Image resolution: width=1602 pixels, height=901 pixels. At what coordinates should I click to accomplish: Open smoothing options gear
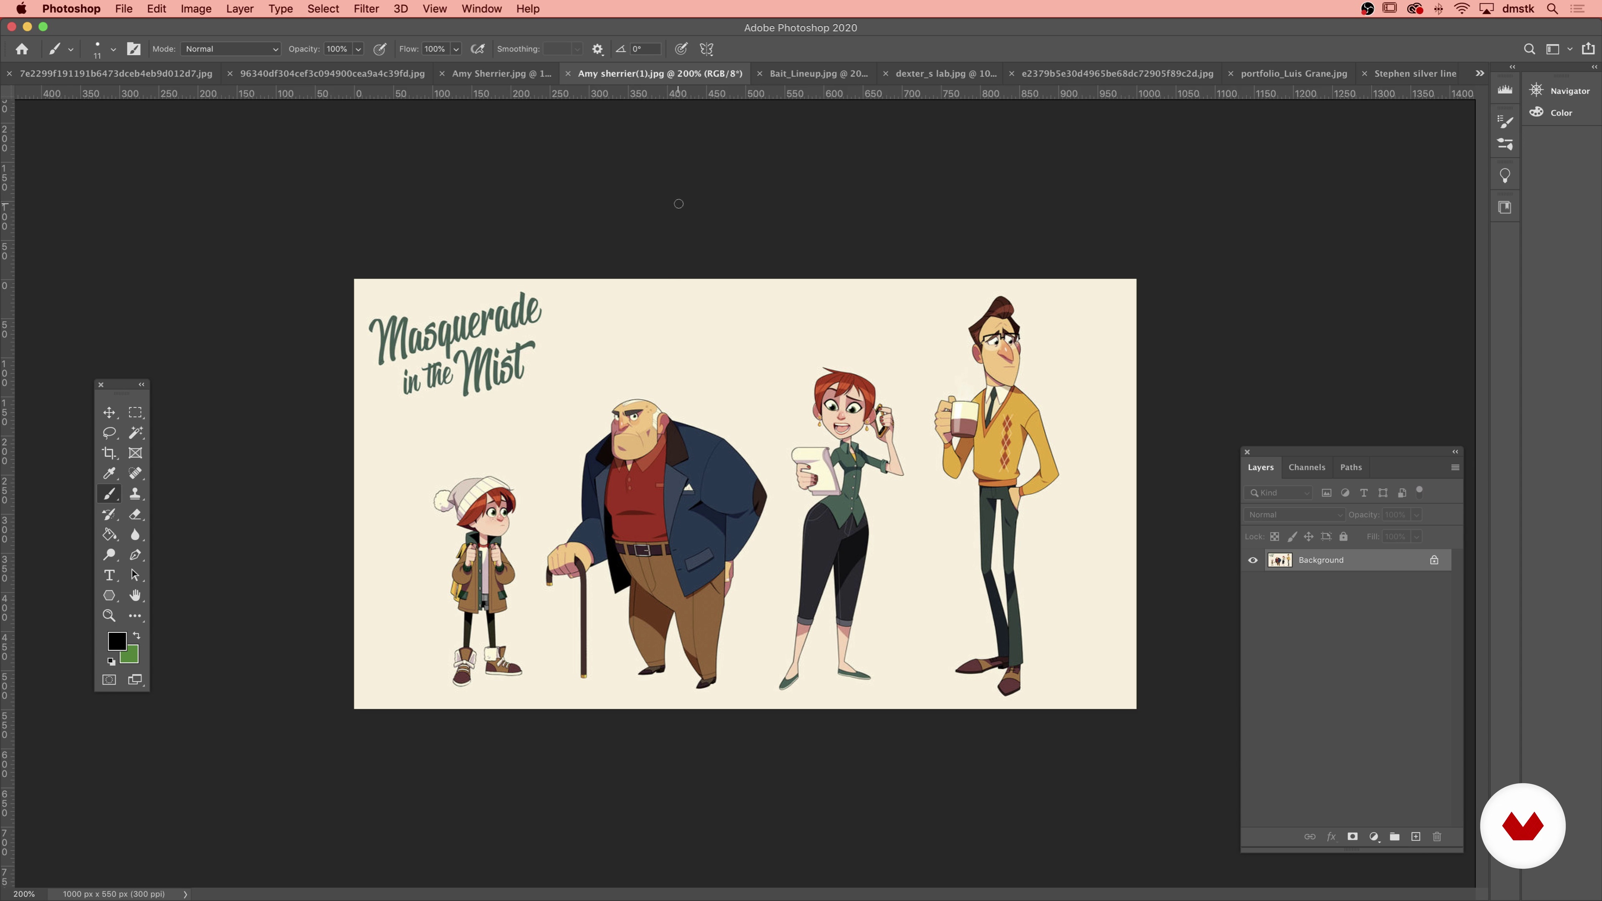[x=598, y=48]
